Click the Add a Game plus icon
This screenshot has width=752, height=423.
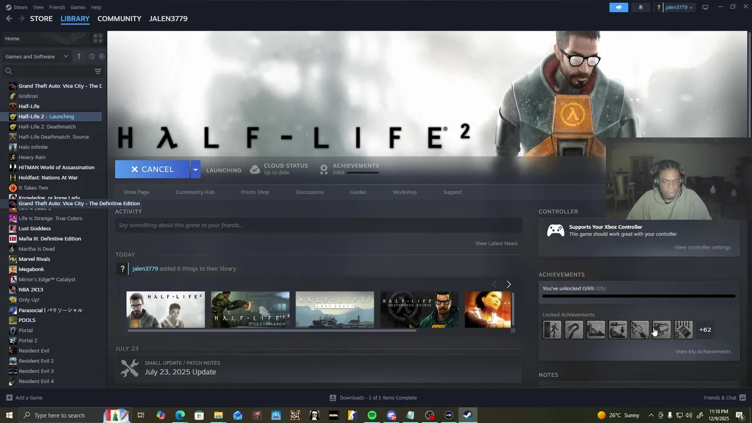click(x=9, y=398)
